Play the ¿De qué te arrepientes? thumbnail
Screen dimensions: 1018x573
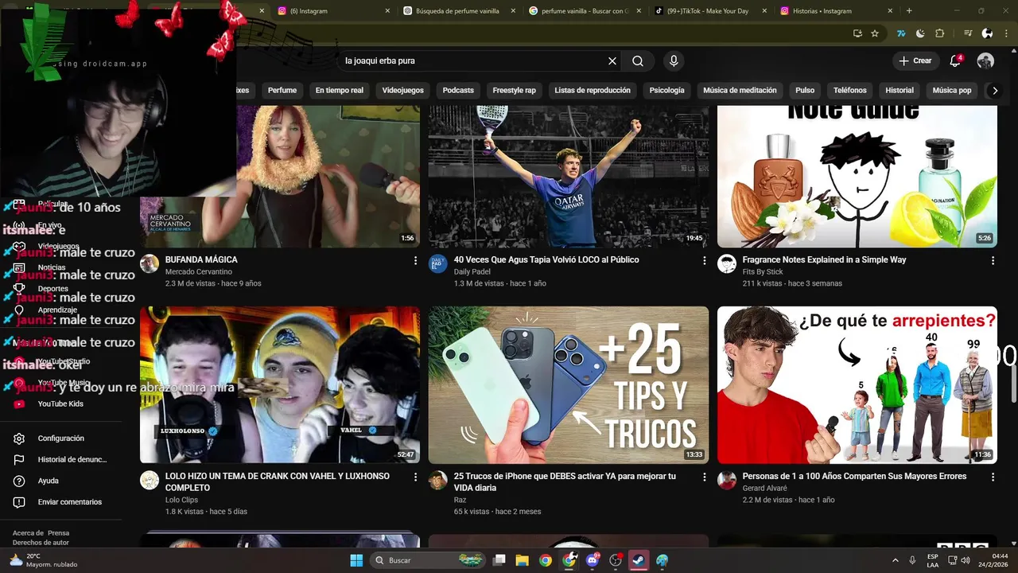[x=857, y=385]
